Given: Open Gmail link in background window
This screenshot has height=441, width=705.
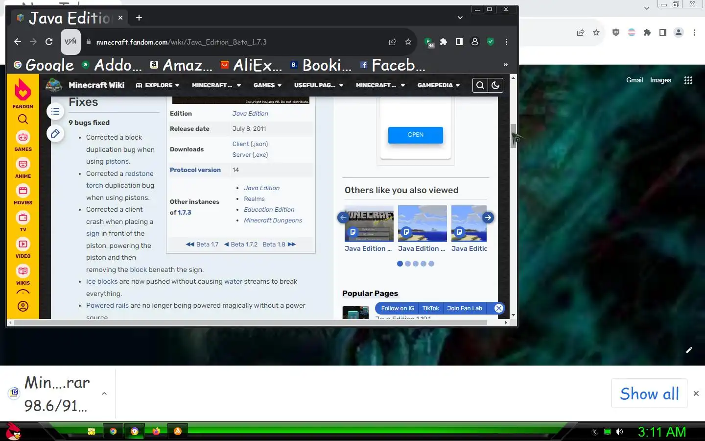Looking at the screenshot, I should point(634,80).
